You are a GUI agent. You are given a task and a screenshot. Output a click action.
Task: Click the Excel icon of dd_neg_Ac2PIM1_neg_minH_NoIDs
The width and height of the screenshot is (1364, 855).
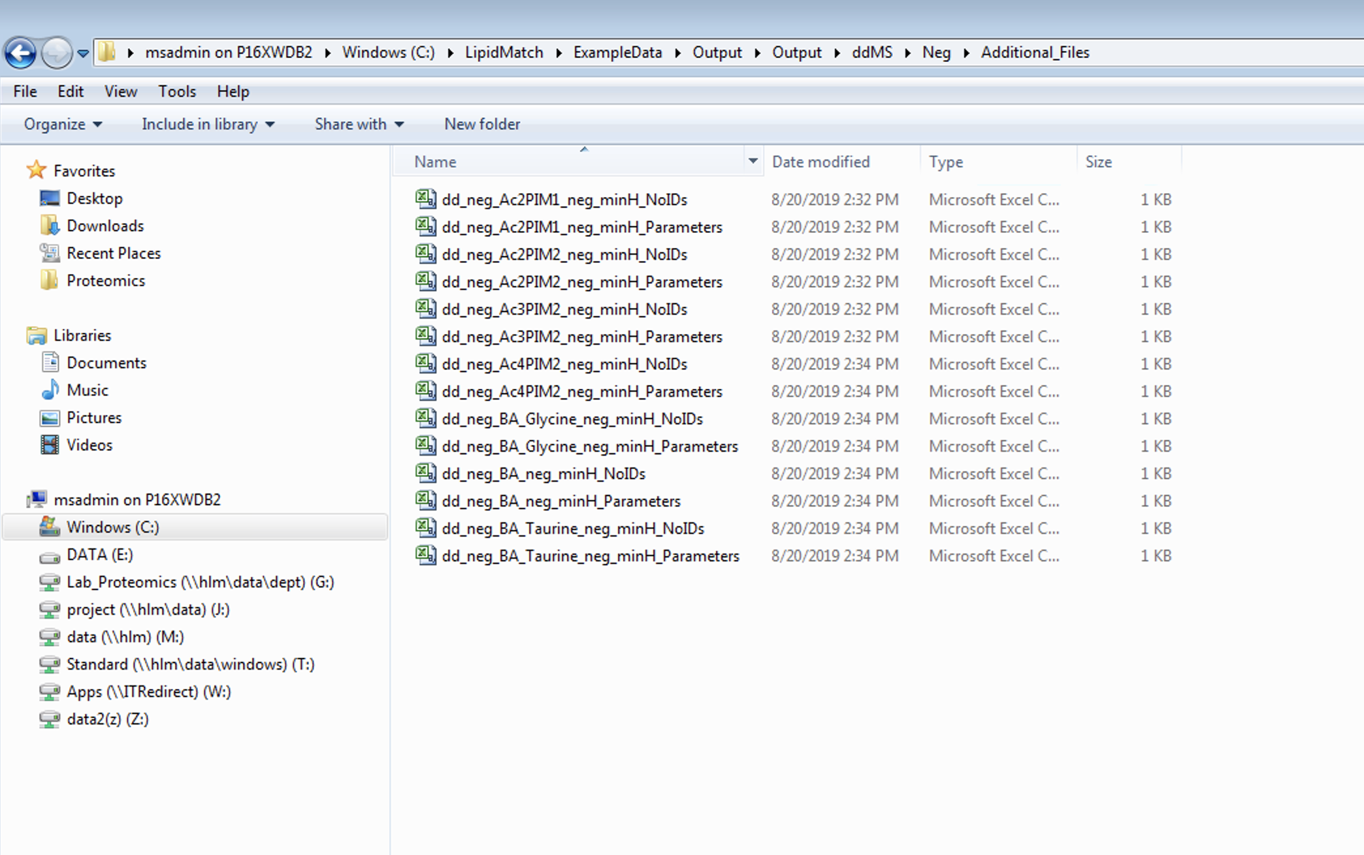(x=426, y=199)
